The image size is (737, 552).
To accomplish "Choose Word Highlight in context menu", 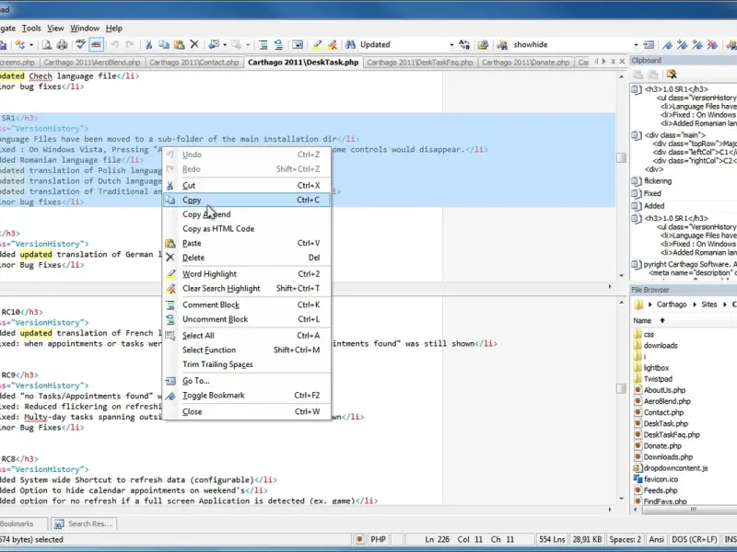I will (246, 273).
